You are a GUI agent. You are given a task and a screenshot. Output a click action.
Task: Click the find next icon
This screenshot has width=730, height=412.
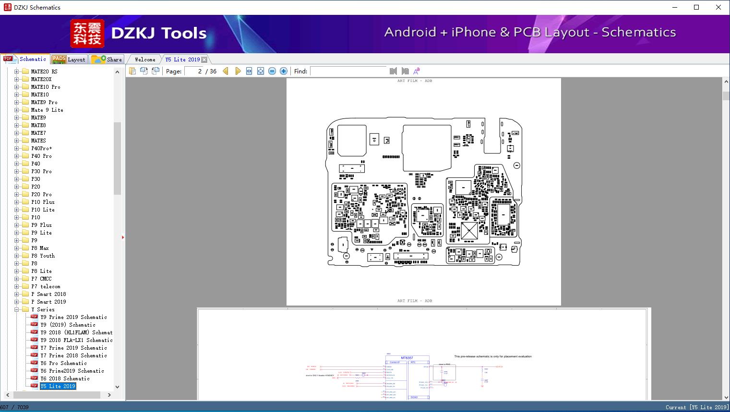405,71
